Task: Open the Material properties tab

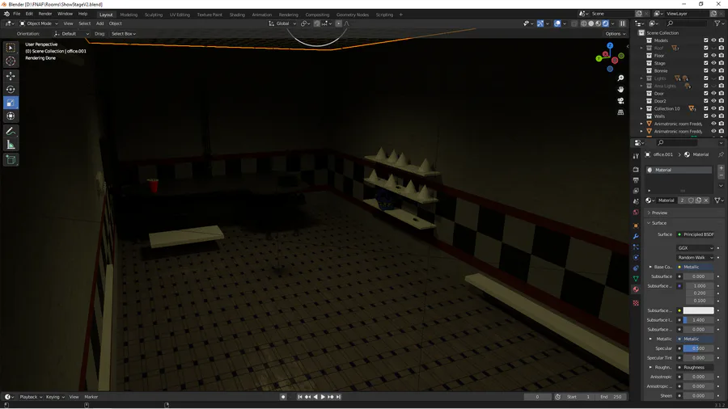Action: point(636,289)
